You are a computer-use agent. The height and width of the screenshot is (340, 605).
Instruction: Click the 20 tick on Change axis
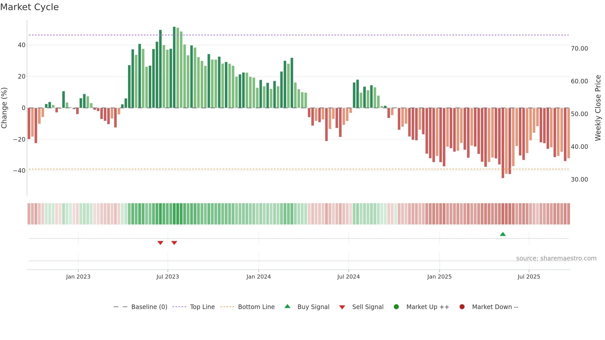pyautogui.click(x=22, y=77)
